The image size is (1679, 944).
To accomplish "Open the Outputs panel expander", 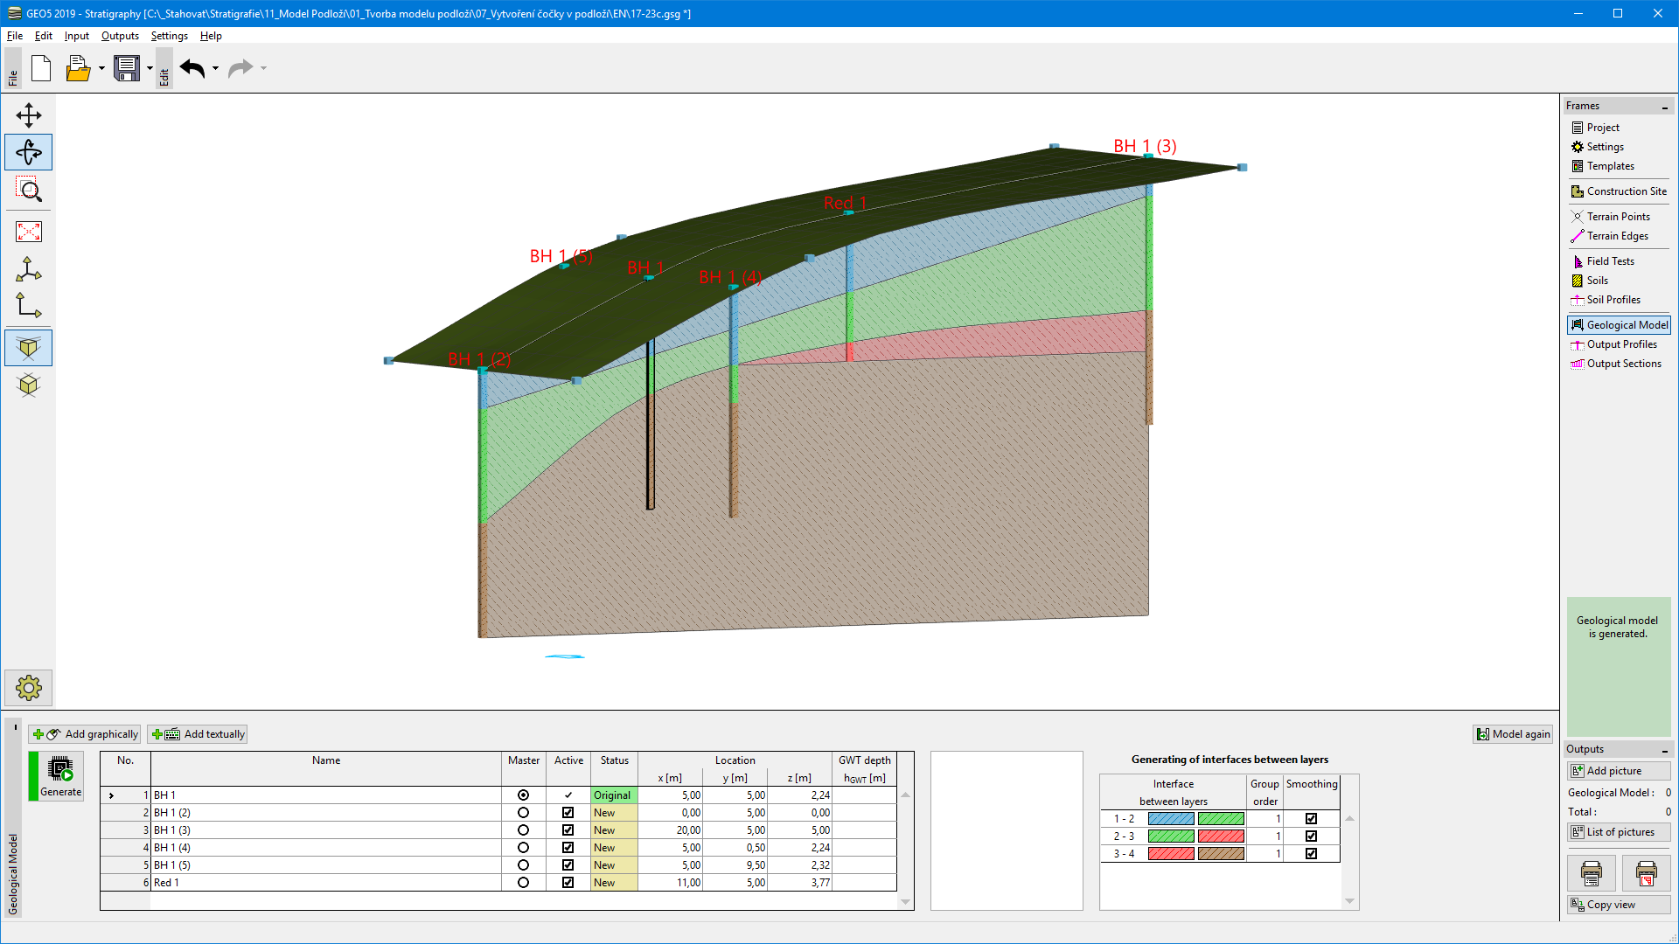I will point(1666,748).
